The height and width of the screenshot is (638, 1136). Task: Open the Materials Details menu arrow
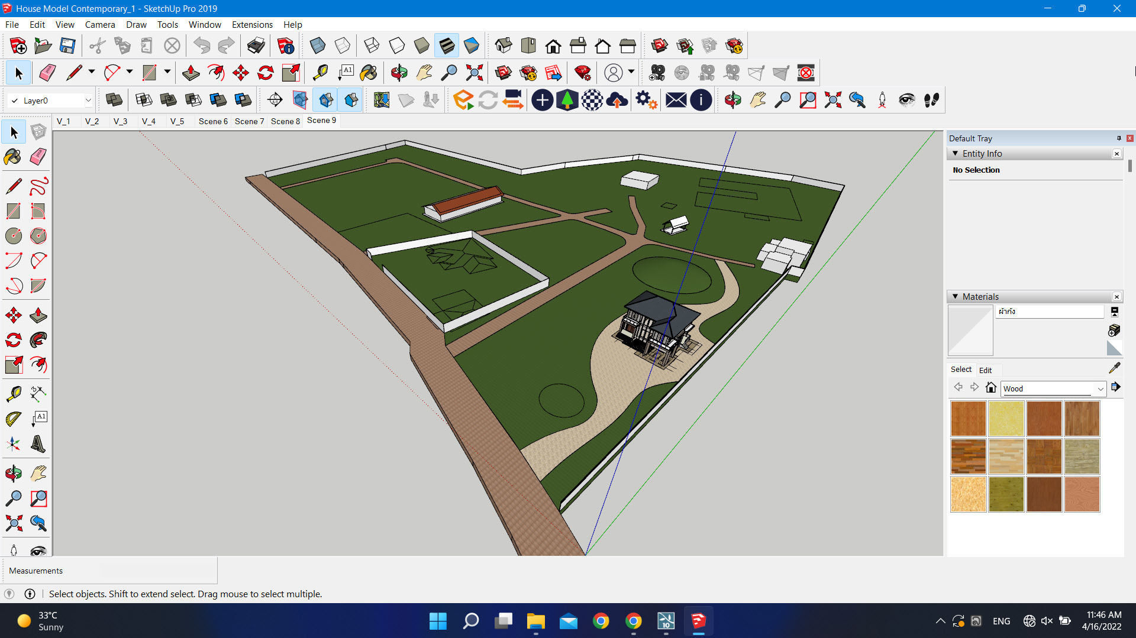(1115, 387)
